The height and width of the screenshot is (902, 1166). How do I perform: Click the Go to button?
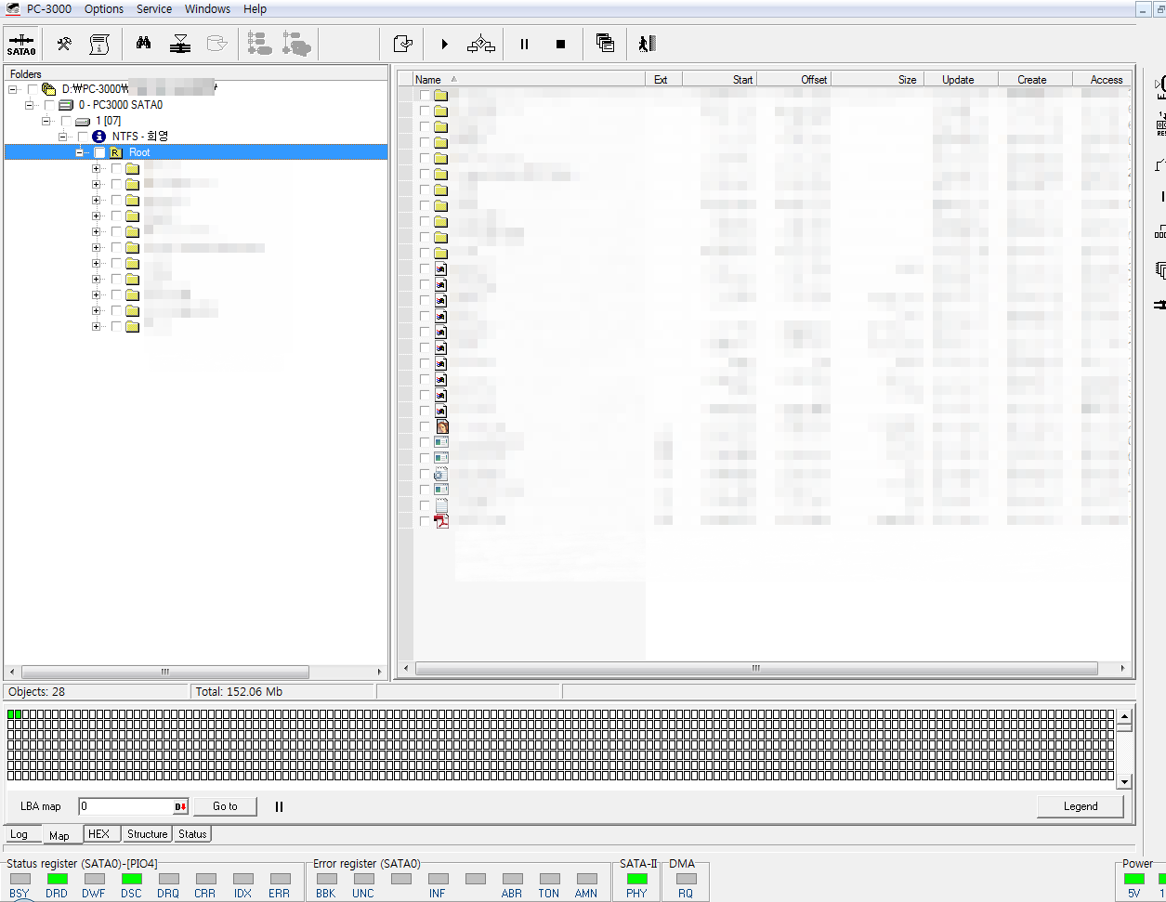click(225, 806)
